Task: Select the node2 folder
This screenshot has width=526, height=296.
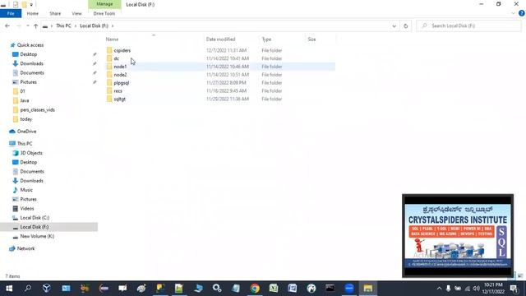Action: coord(120,75)
